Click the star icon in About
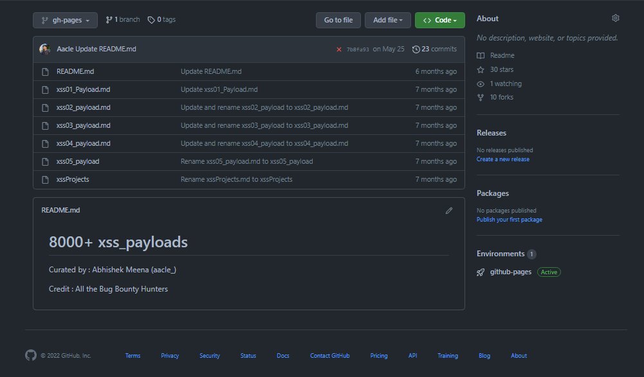Viewport: 644px width, 377px height. 481,70
